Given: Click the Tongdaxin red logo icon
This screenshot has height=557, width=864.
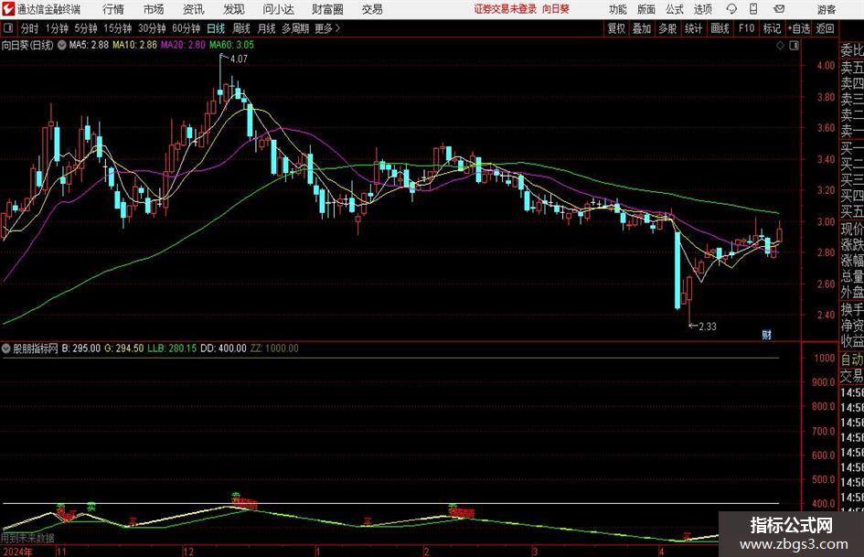Looking at the screenshot, I should tap(7, 9).
